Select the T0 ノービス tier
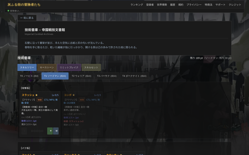 click(29, 76)
